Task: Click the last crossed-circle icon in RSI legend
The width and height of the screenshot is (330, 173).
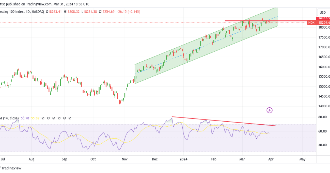Action: coord(70,118)
